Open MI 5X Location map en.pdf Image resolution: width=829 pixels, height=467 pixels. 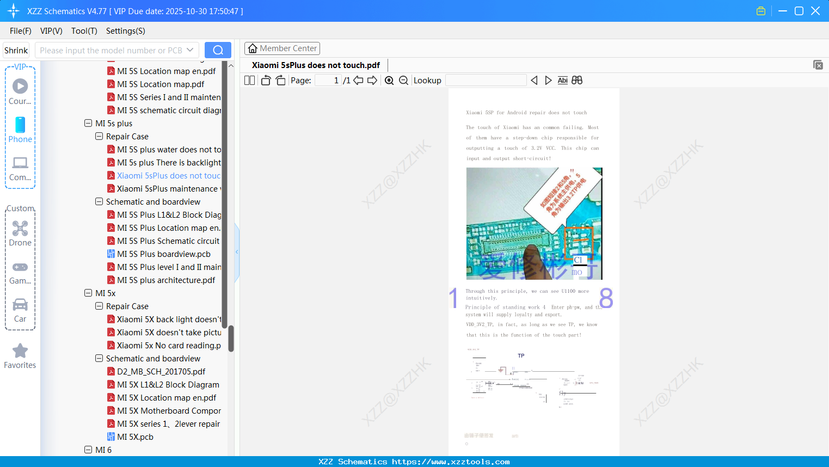[162, 397]
